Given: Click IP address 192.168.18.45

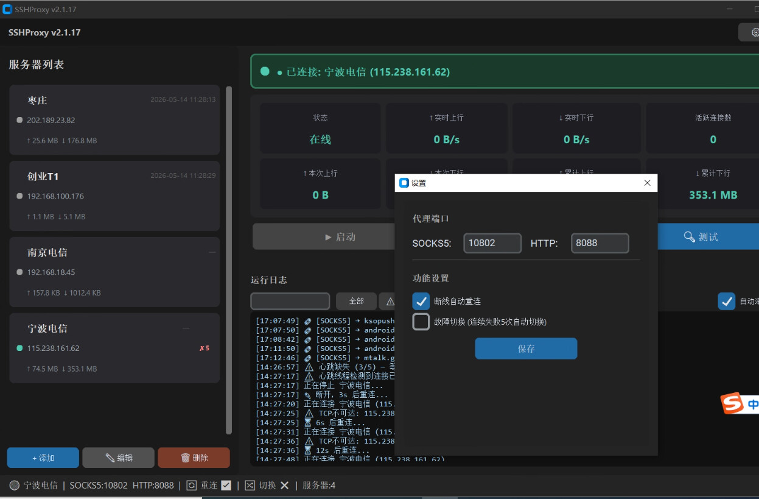Looking at the screenshot, I should click(x=51, y=272).
